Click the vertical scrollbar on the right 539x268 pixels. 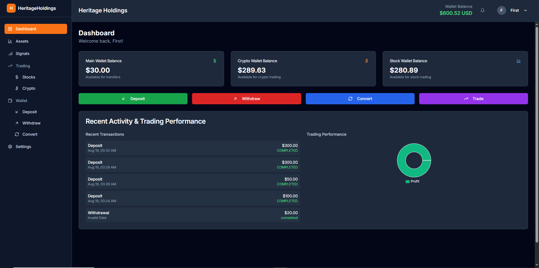pos(536,135)
